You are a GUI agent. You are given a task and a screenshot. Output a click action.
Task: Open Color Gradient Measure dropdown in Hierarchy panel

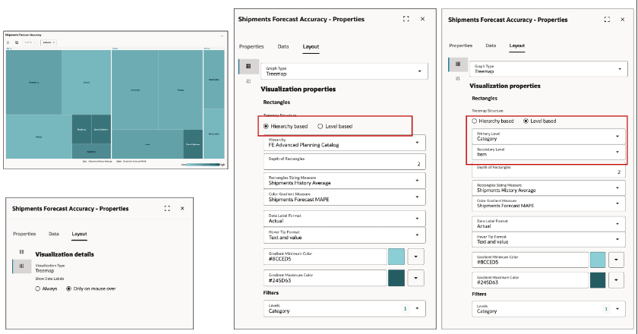pyautogui.click(x=345, y=197)
